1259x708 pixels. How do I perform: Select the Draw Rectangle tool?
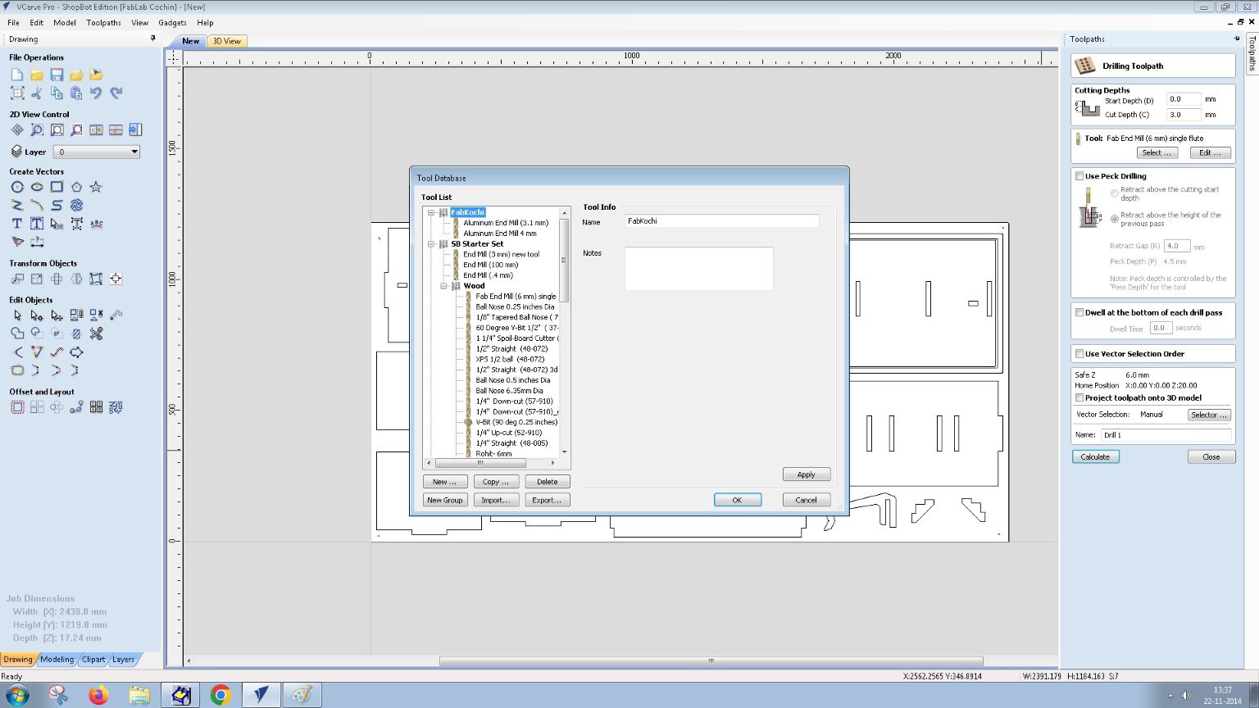coord(57,187)
